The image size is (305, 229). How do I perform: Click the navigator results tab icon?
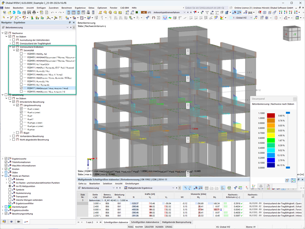click(x=26, y=222)
